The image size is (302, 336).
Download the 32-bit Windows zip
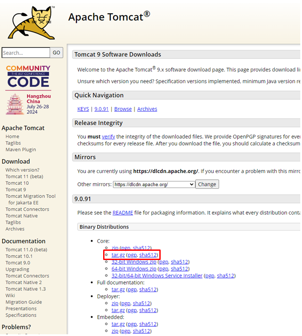tap(134, 262)
